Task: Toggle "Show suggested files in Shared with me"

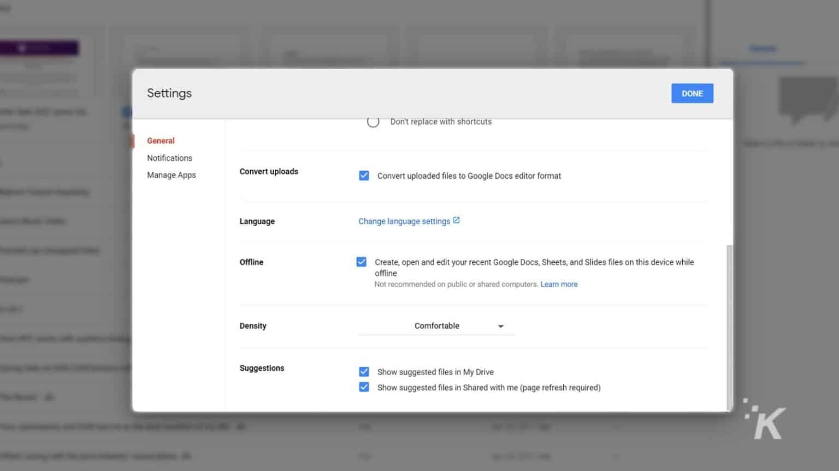Action: pyautogui.click(x=364, y=387)
